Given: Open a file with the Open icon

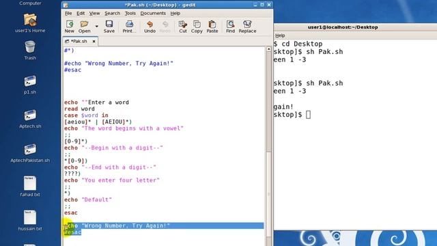Looking at the screenshot, I should (x=84, y=27).
